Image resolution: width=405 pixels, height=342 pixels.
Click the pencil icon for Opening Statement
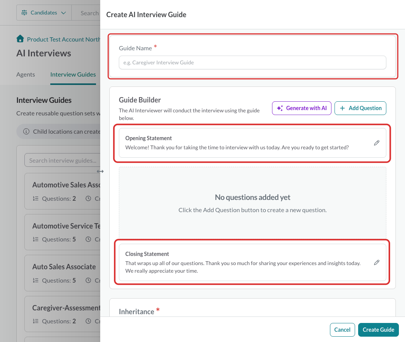(x=376, y=143)
